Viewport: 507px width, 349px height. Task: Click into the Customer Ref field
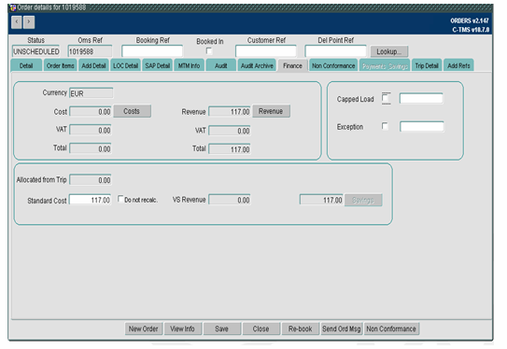266,51
